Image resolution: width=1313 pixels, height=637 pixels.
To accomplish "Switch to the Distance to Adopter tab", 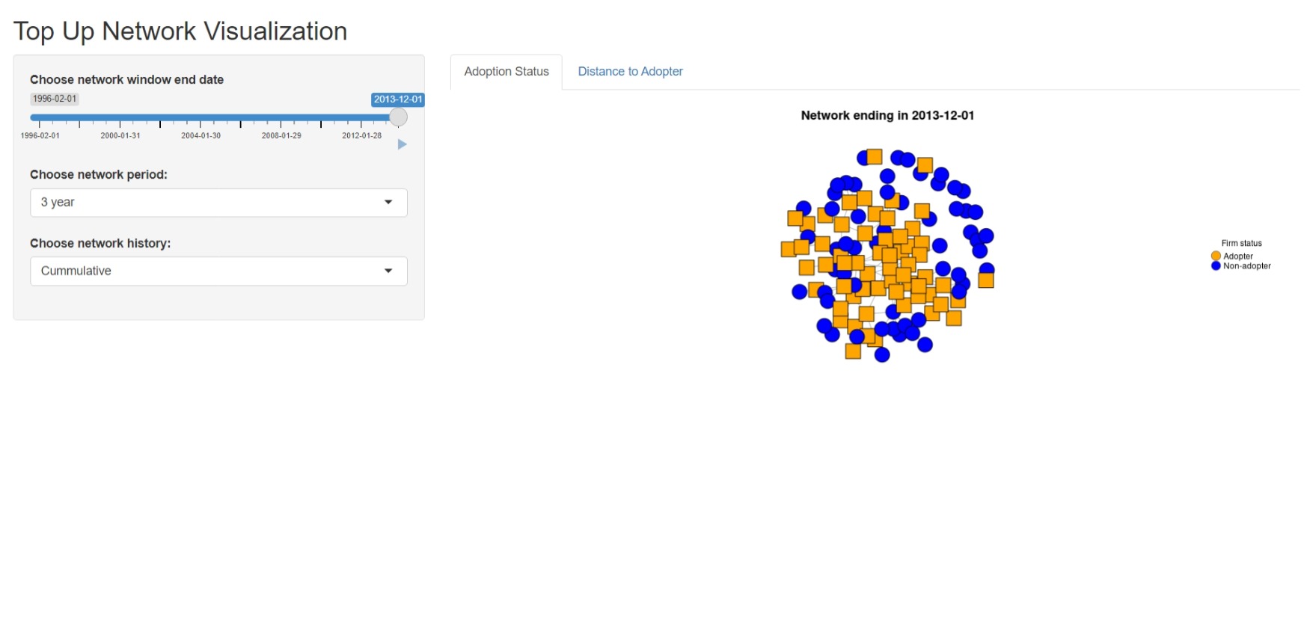I will pos(630,72).
